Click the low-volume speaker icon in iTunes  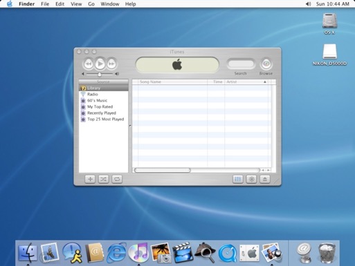(83, 74)
